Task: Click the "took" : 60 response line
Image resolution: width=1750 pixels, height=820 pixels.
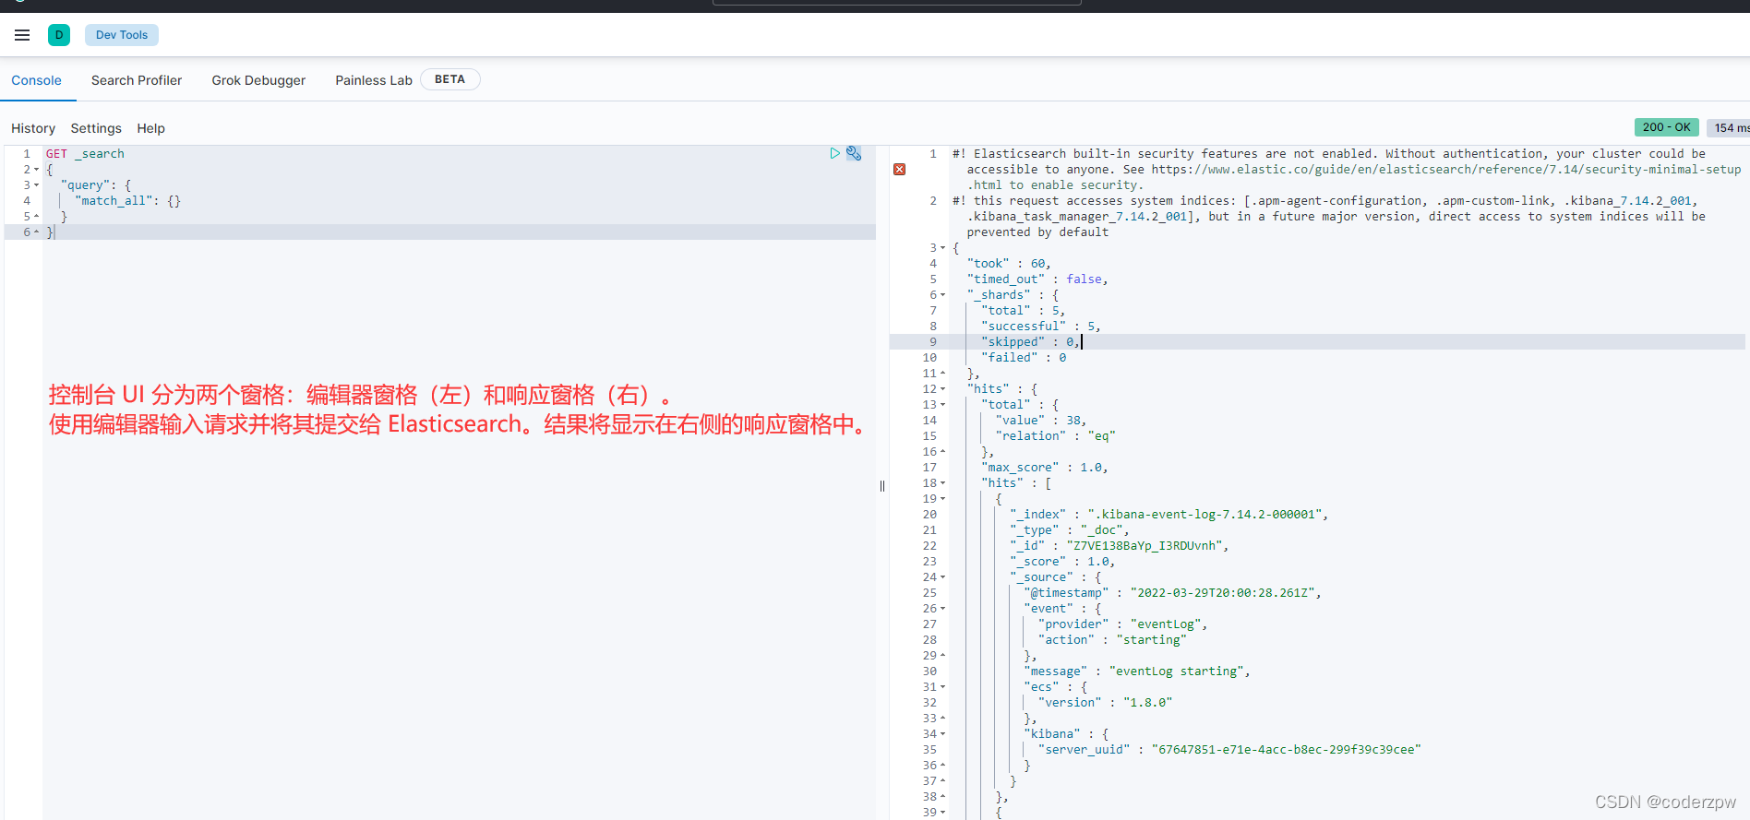Action: pos(1009,264)
